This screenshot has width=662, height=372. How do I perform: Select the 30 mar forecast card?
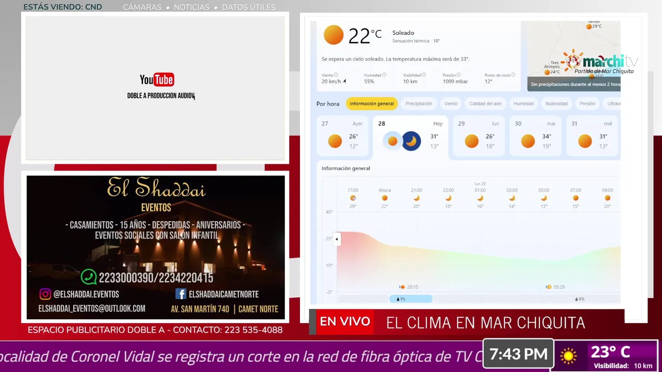(x=535, y=136)
